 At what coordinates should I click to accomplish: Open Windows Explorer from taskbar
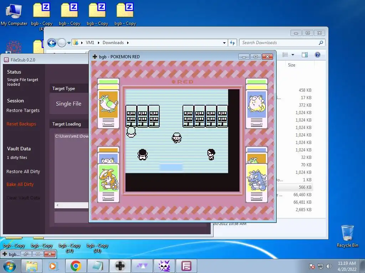[x=32, y=266]
